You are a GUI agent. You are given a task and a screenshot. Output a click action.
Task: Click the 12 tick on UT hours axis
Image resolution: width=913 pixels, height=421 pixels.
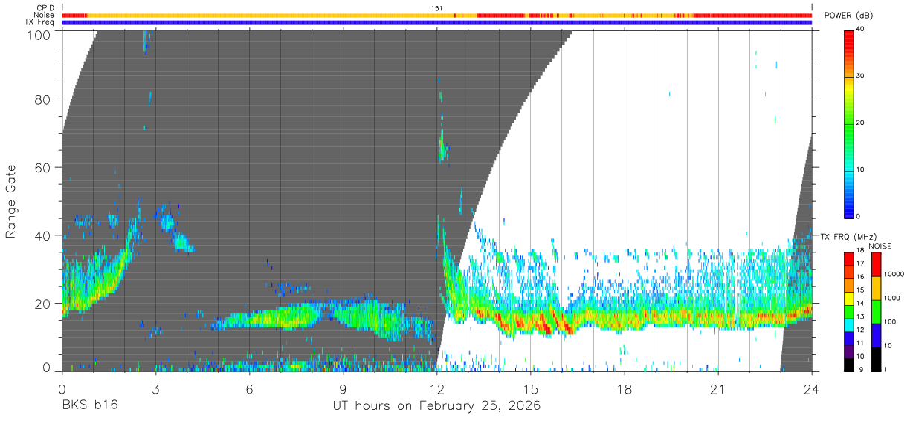(x=436, y=389)
